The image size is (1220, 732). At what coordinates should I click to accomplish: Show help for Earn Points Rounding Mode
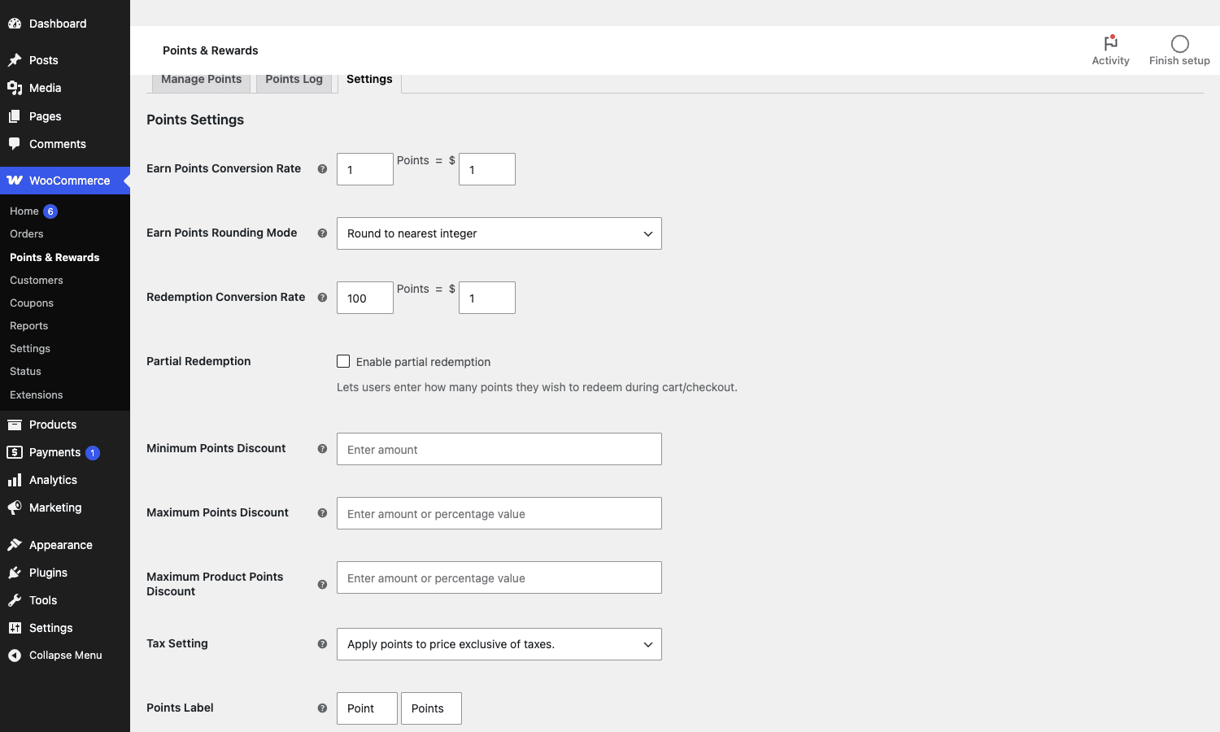coord(322,233)
